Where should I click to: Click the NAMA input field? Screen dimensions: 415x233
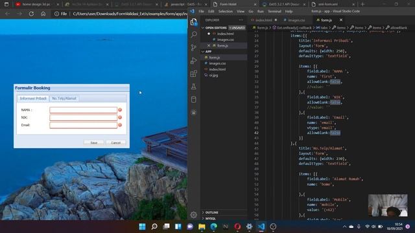point(84,110)
